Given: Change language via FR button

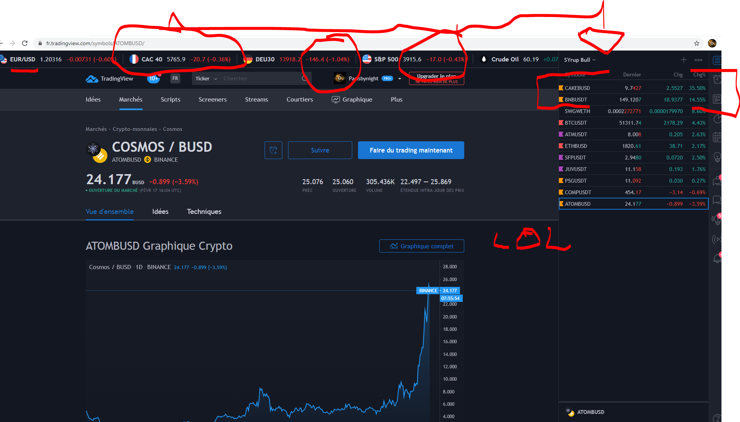Looking at the screenshot, I should [x=175, y=78].
